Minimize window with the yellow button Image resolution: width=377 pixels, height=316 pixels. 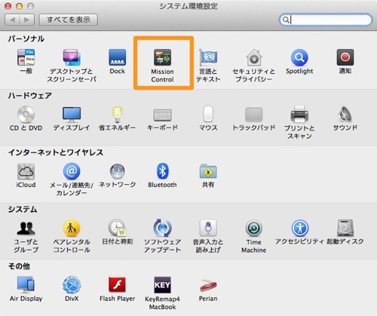click(19, 6)
